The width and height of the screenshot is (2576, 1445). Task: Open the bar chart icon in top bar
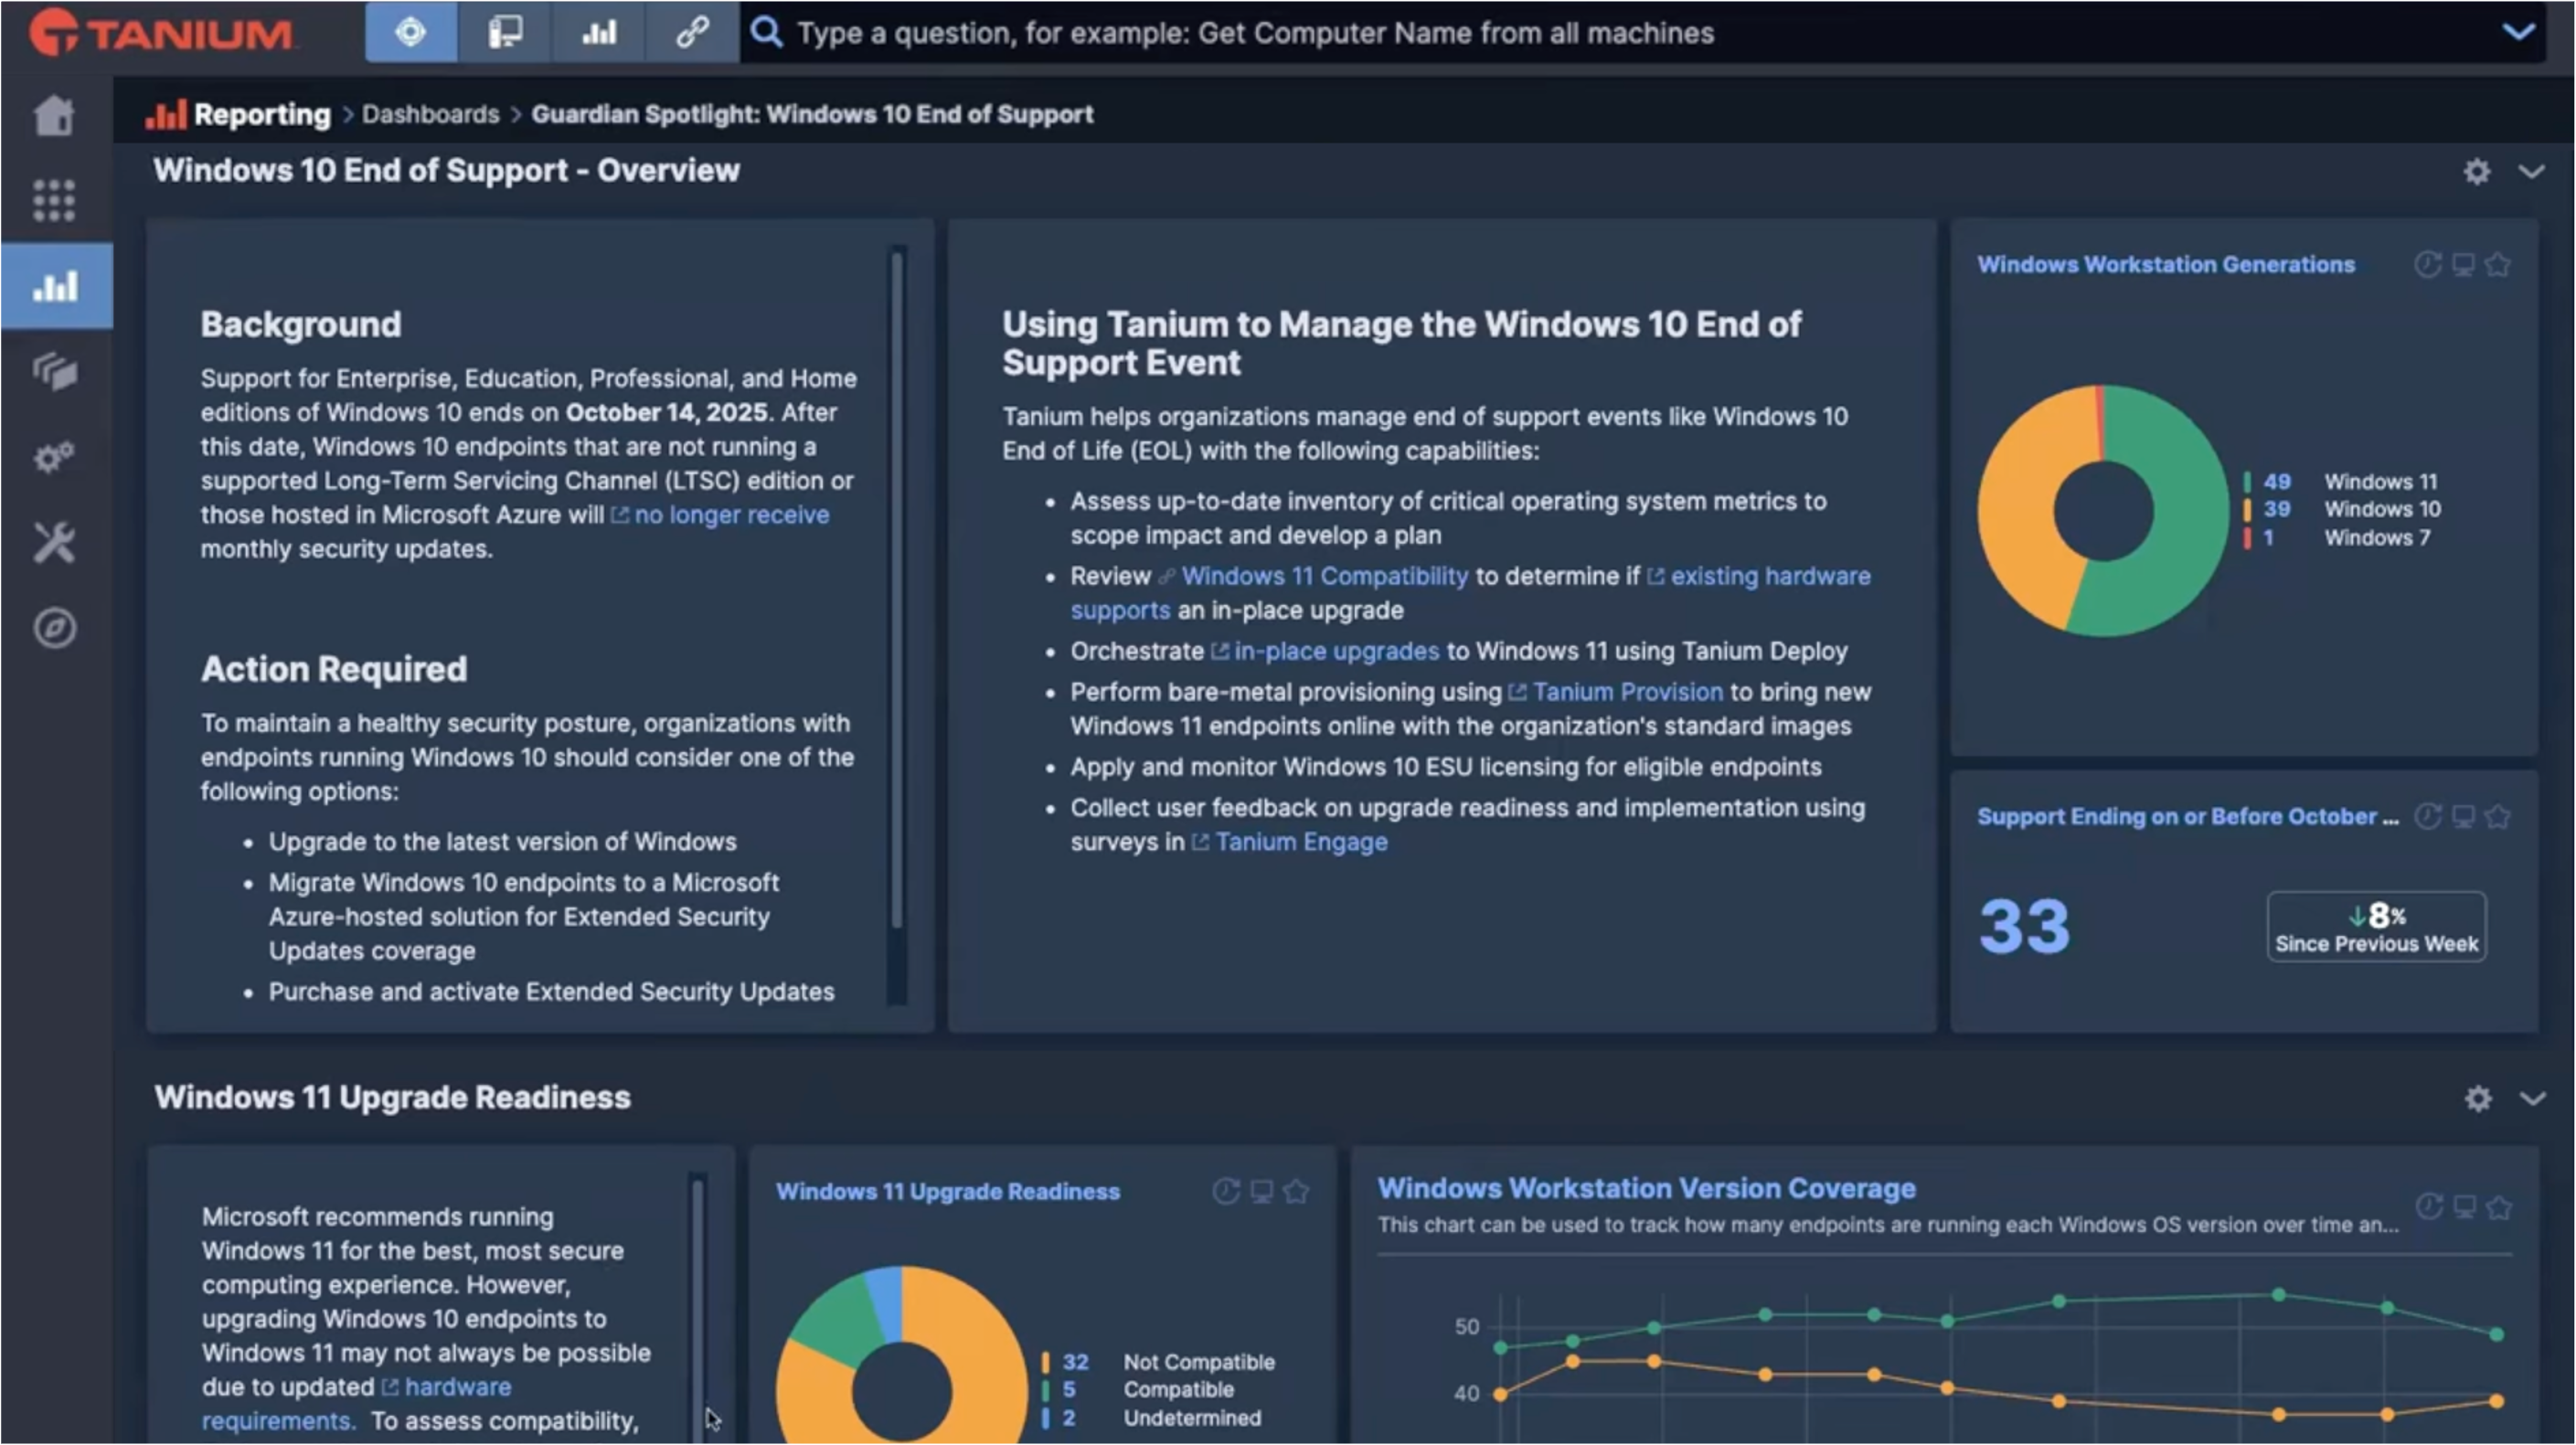click(x=598, y=33)
